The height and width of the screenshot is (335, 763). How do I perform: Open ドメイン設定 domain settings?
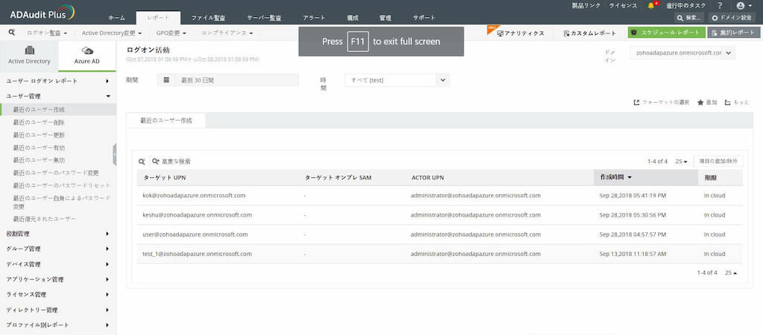click(733, 18)
